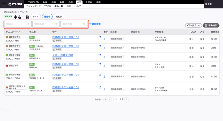Image resolution: width=223 pixels, height=121 pixels.
Task: Open external link icon in 申込者テスト213 row
Action: 100,75
